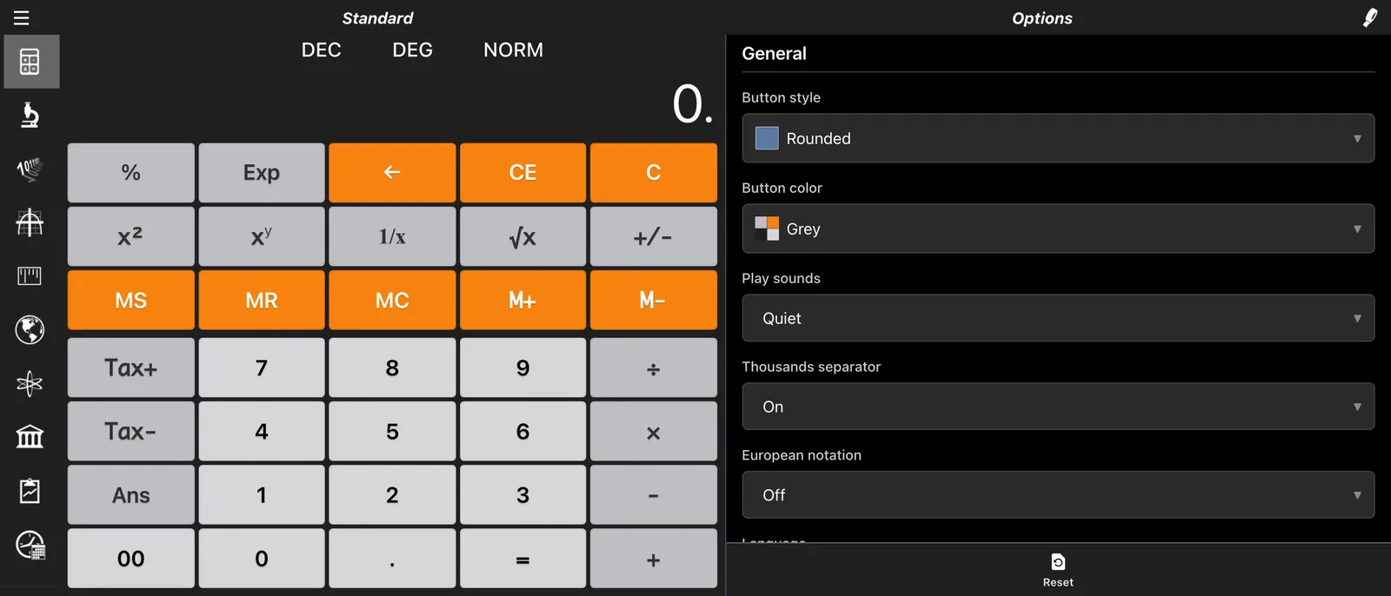Open the globe currency converter icon
The height and width of the screenshot is (596, 1391).
[x=30, y=330]
